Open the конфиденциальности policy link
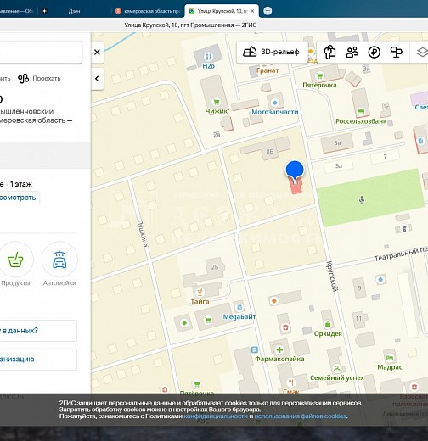This screenshot has height=441, width=428. pyautogui.click(x=216, y=416)
